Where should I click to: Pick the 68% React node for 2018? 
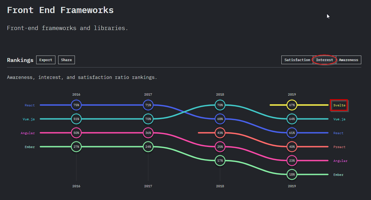coord(220,119)
